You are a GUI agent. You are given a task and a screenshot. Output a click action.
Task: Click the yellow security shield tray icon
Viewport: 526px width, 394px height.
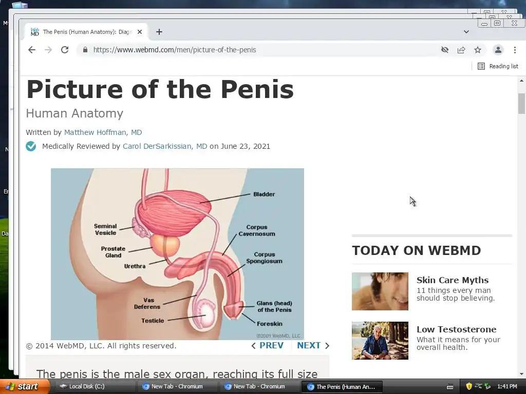469,387
